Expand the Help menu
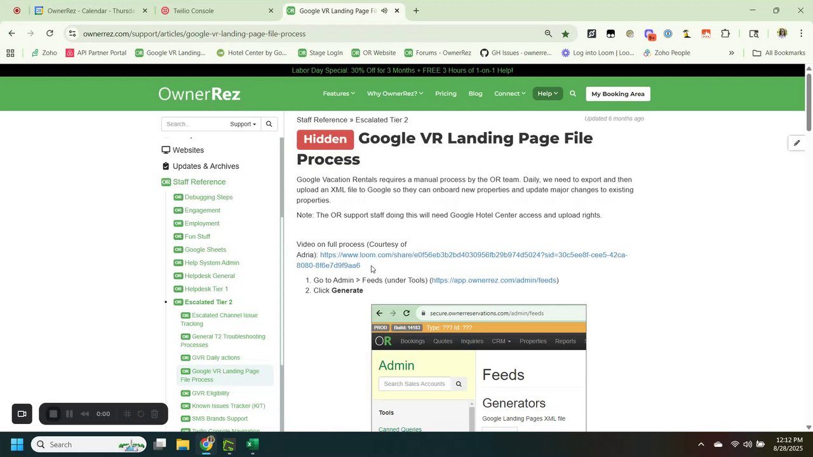This screenshot has height=457, width=813. coord(548,94)
